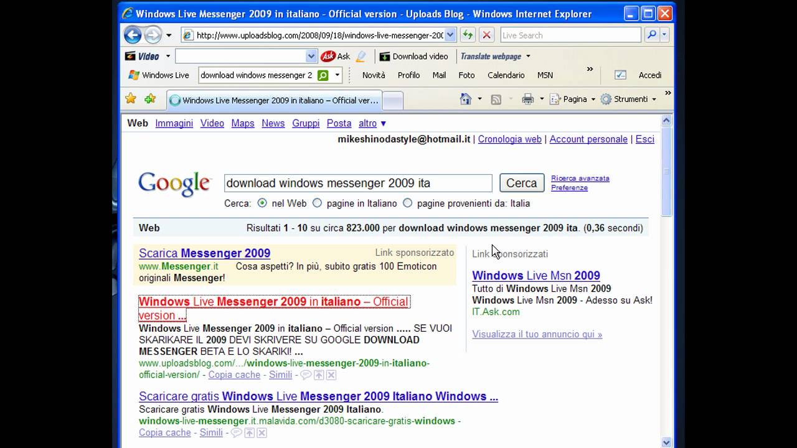
Task: Select the 'nel Web' radio button
Action: coord(262,203)
